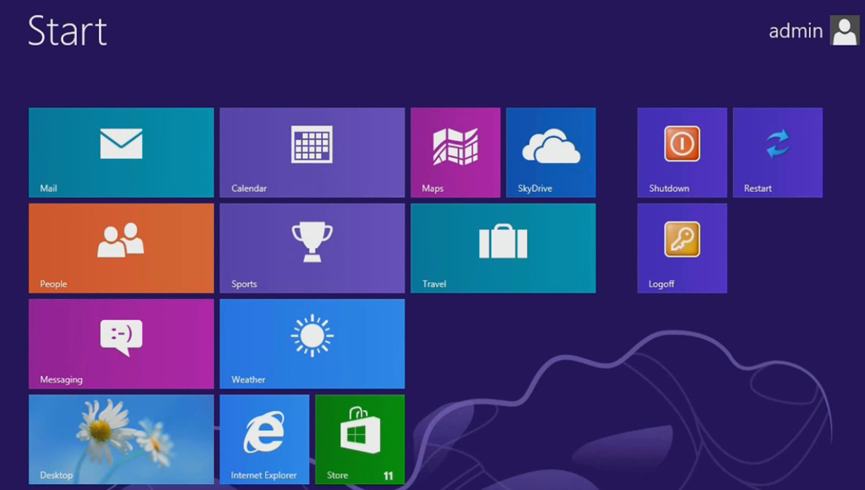
Task: Launch Internet Explorer tile
Action: pyautogui.click(x=264, y=439)
